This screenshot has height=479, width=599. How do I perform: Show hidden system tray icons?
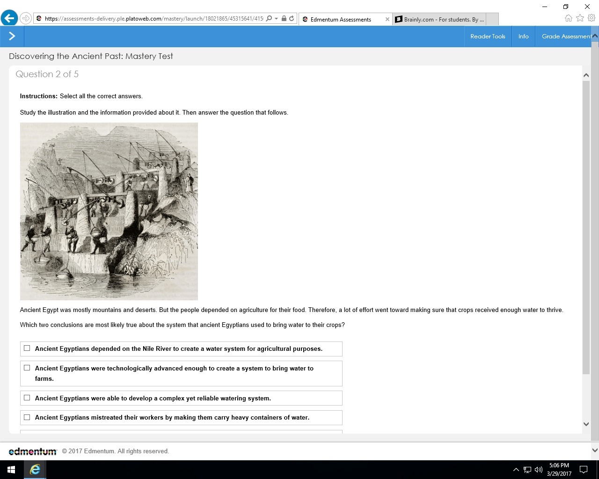coord(516,470)
